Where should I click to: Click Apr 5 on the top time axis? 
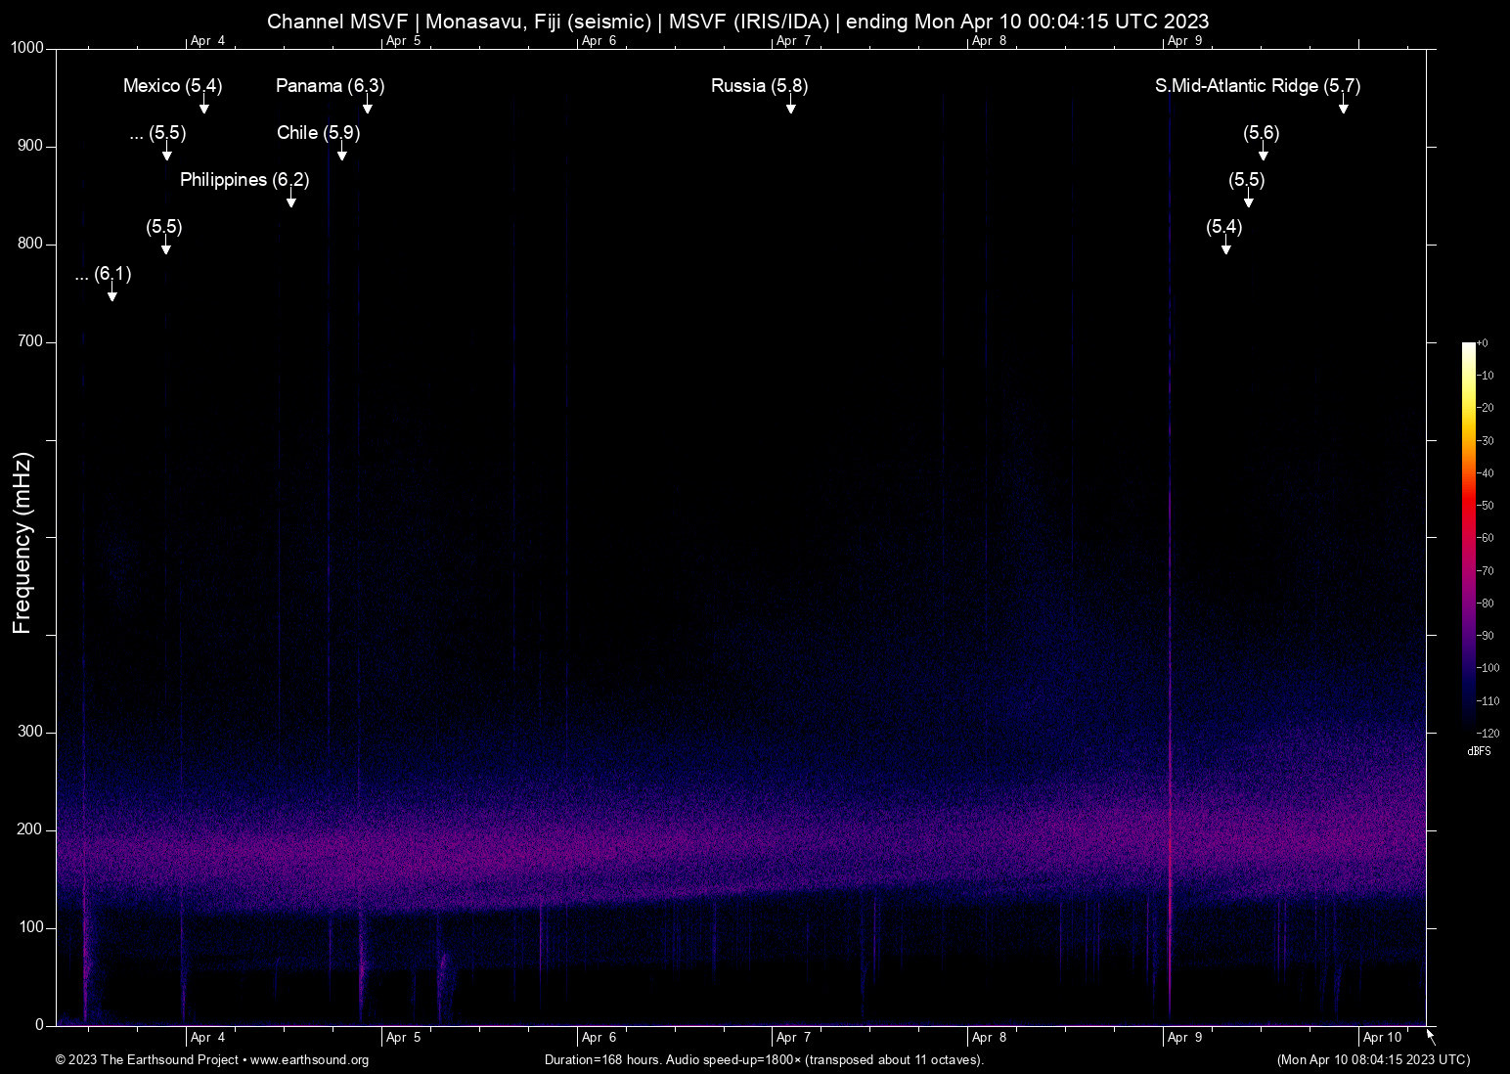[x=403, y=41]
